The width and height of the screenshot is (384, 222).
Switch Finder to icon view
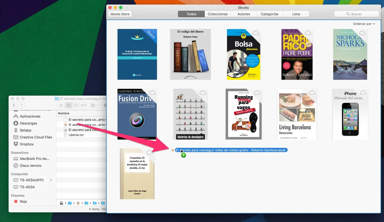pos(61,105)
